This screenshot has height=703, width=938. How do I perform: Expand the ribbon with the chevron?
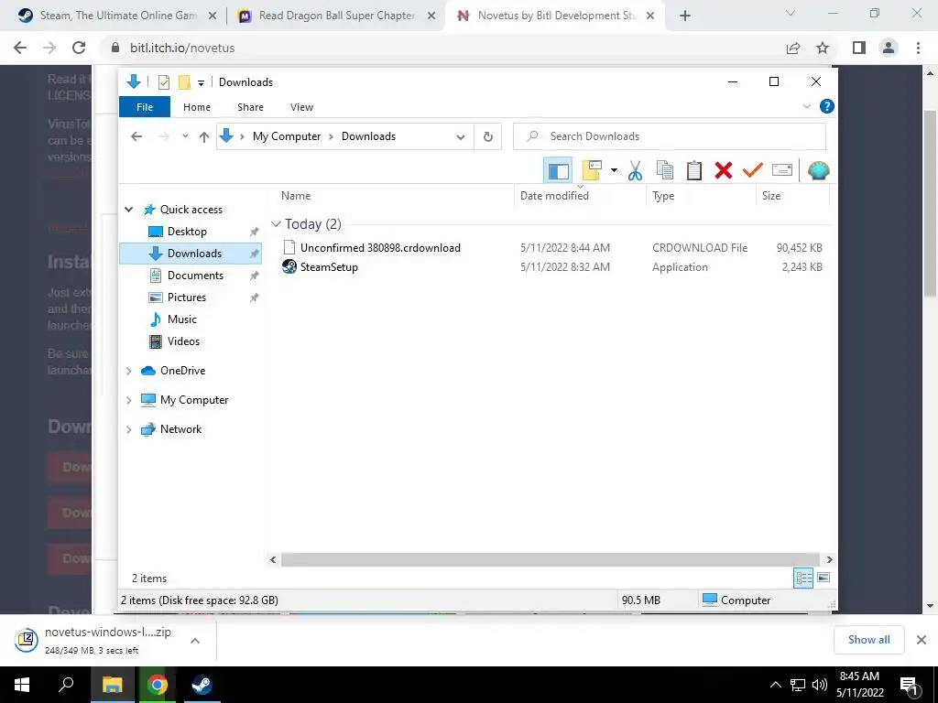pos(806,106)
